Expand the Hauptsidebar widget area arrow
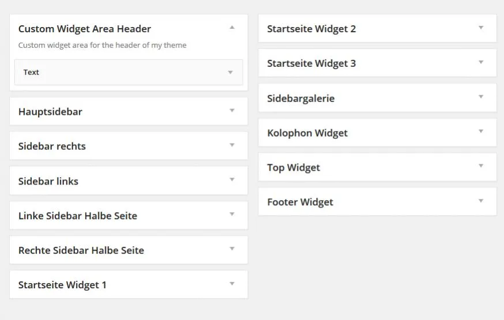Image resolution: width=504 pixels, height=320 pixels. click(232, 111)
